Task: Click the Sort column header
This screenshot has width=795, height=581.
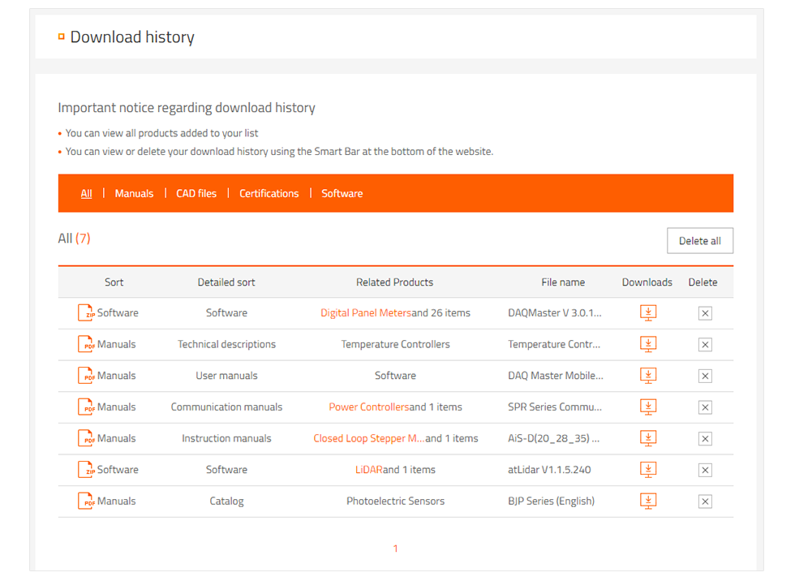Action: tap(114, 282)
